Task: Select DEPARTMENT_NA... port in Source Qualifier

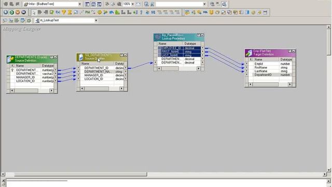Action: tap(98, 72)
